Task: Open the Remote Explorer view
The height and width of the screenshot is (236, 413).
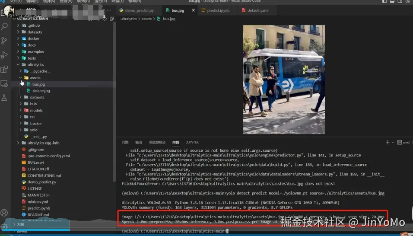Action: click(x=4, y=84)
